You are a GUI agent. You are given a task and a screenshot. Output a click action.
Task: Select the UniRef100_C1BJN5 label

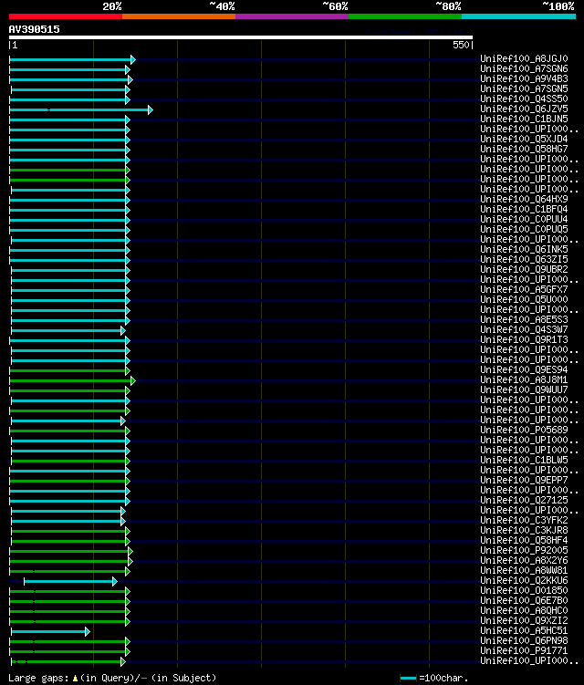tap(524, 119)
